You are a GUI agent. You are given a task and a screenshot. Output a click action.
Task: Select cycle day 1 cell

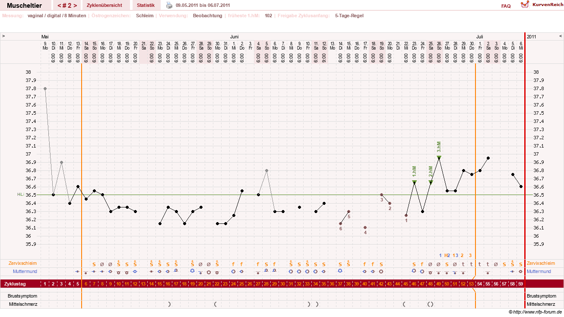click(45, 284)
